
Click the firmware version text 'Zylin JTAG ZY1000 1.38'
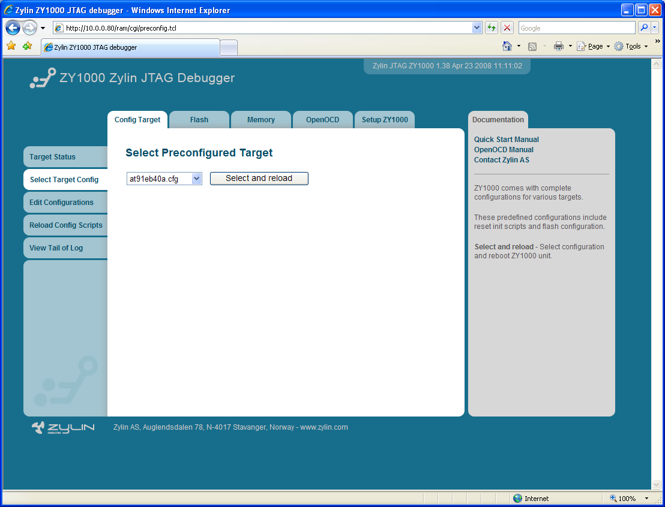pos(410,66)
